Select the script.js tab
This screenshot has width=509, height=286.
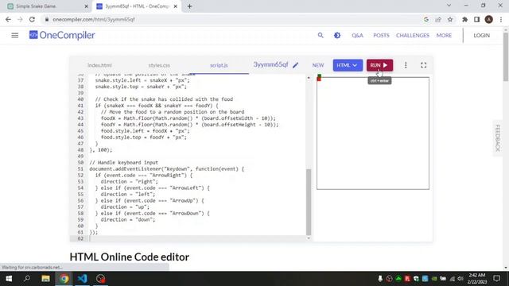click(x=219, y=65)
